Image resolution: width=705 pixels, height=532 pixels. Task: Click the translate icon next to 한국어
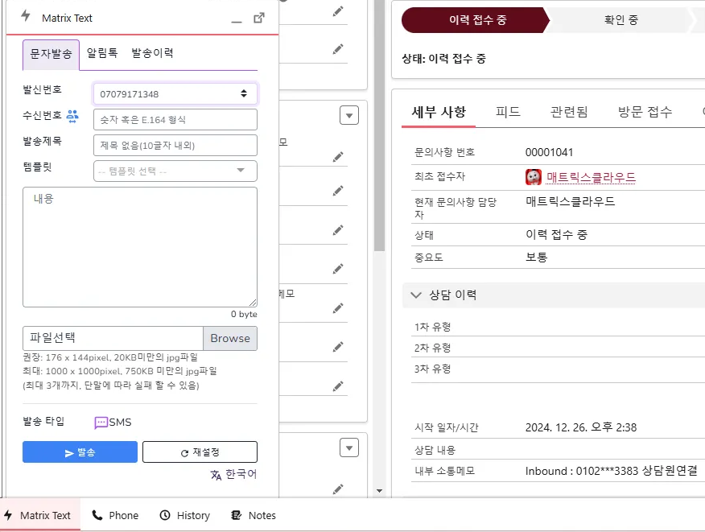(x=216, y=475)
